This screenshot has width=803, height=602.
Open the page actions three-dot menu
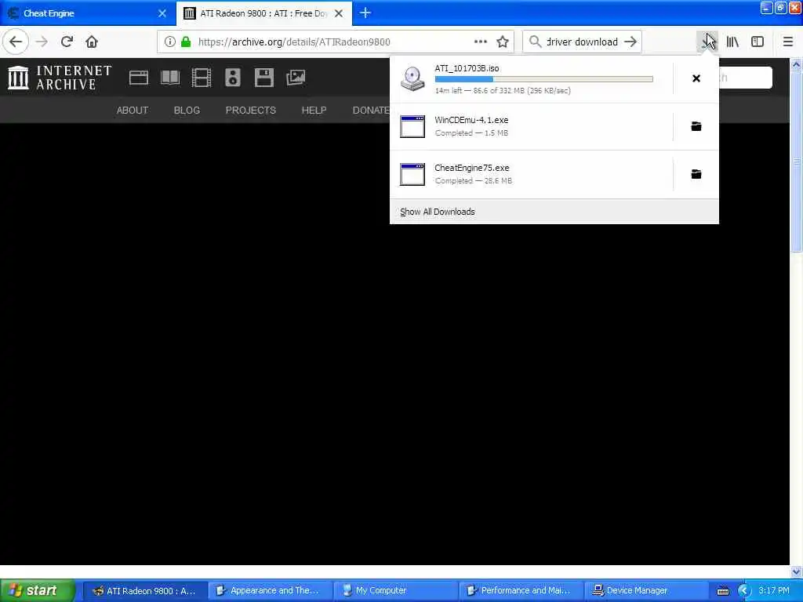(x=481, y=42)
